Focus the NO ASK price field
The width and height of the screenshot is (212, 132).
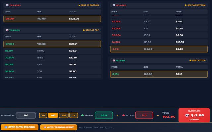[144, 115]
